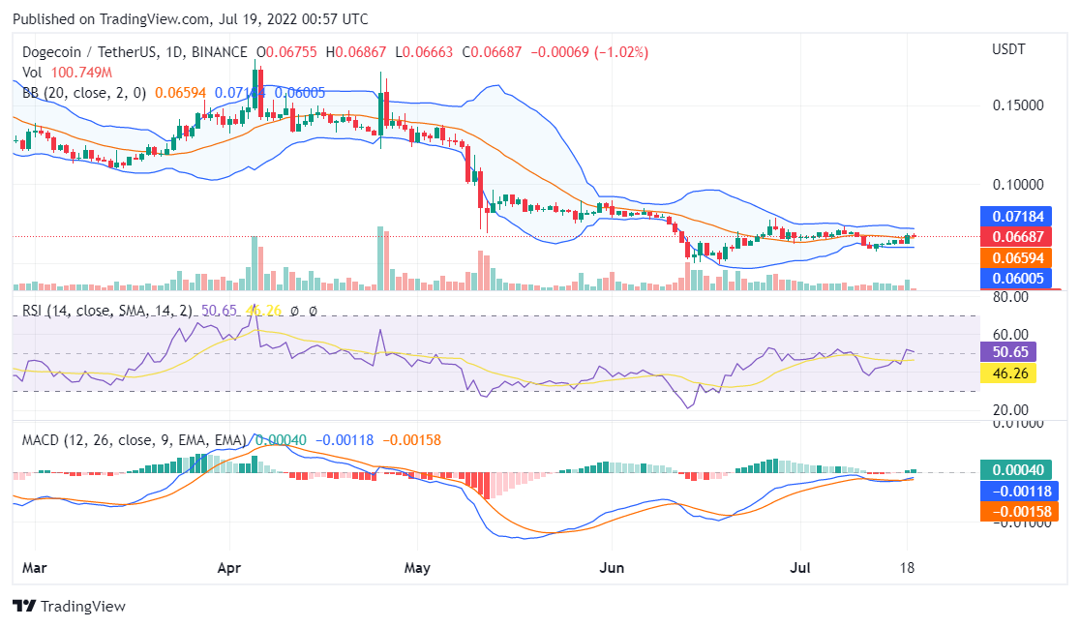Click the Vol 100.749M volume legend

tap(68, 73)
